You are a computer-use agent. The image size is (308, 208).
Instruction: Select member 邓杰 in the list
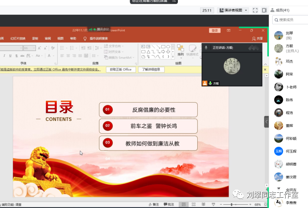click(x=290, y=61)
